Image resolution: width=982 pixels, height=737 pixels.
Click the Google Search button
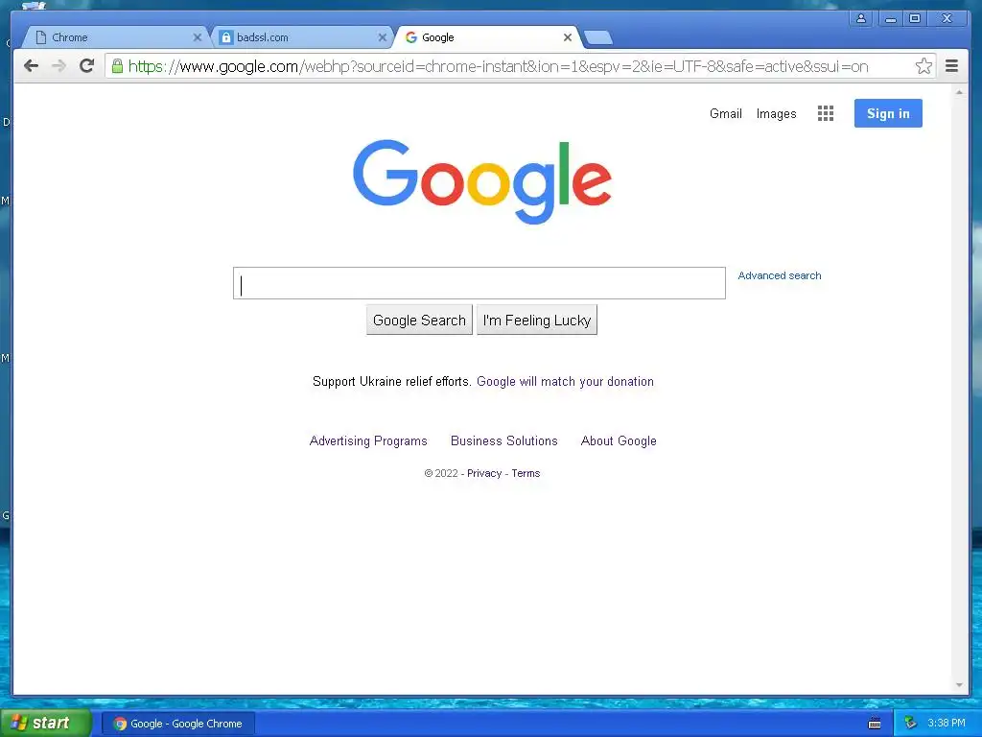click(419, 321)
